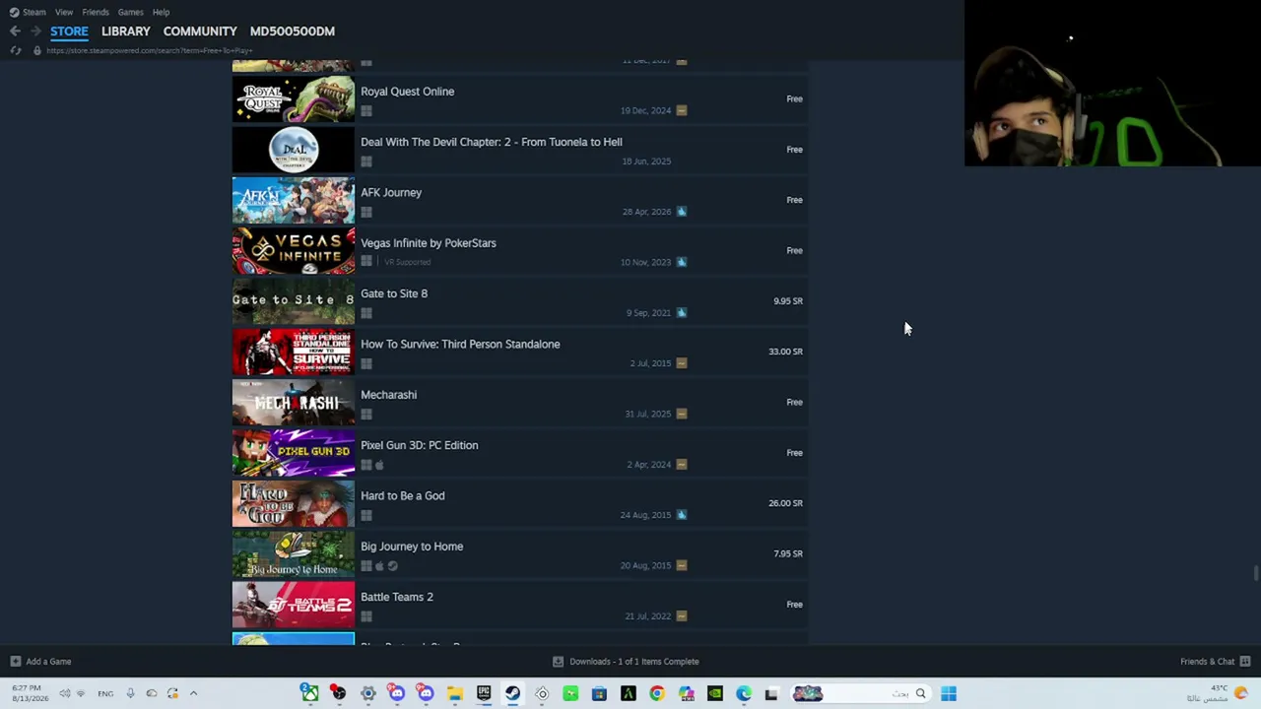The width and height of the screenshot is (1261, 709).
Task: Click the review score icon for AFK Journey
Action: coord(682,212)
